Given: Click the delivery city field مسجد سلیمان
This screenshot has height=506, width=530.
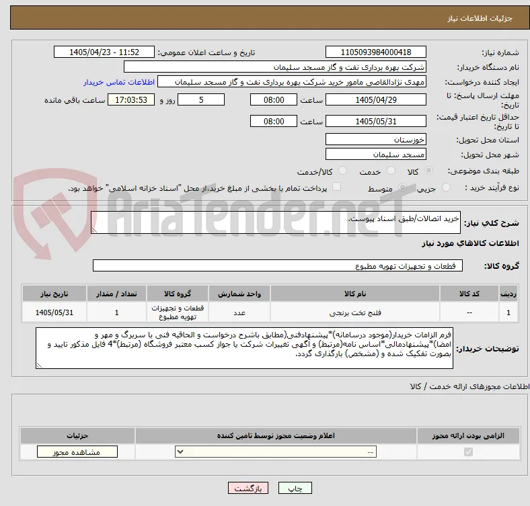Looking at the screenshot, I should tap(375, 154).
